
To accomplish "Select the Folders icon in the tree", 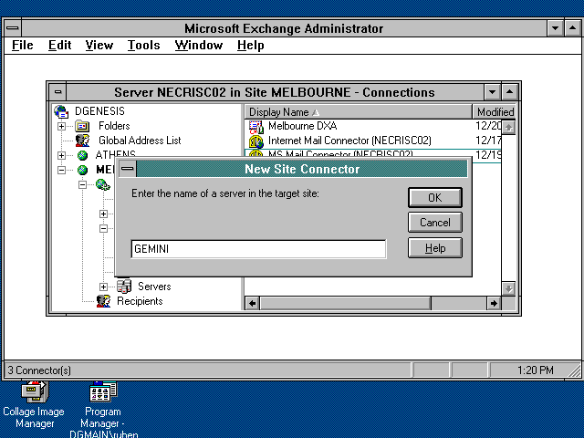I will (x=82, y=126).
